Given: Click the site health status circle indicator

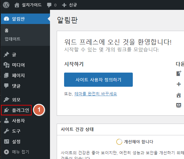Looking at the screenshot, I should coord(119,142).
